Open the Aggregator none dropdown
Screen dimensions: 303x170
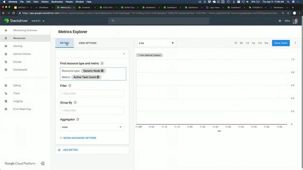(92, 127)
